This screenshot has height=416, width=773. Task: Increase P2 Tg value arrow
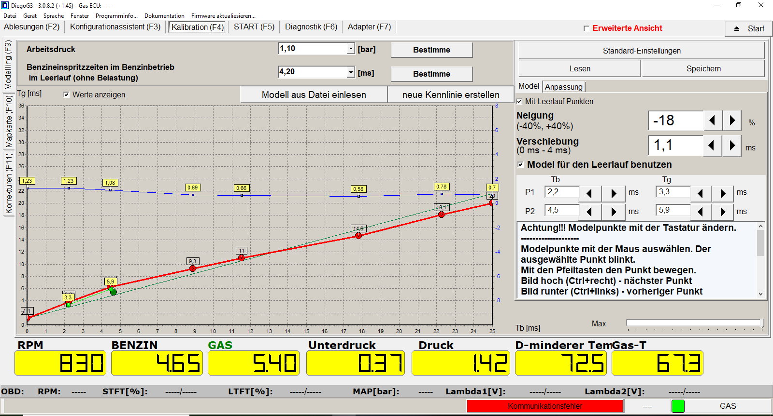[723, 211]
